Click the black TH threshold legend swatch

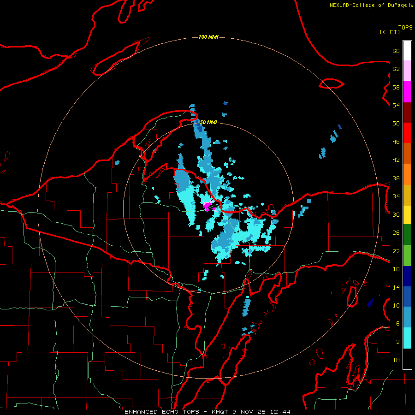[407, 359]
